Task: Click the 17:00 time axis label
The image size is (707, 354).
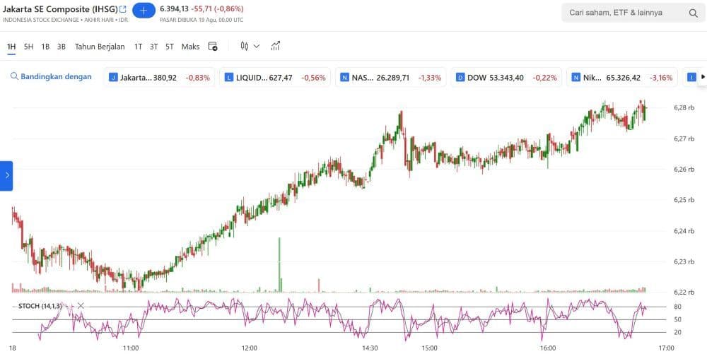Action: (667, 348)
